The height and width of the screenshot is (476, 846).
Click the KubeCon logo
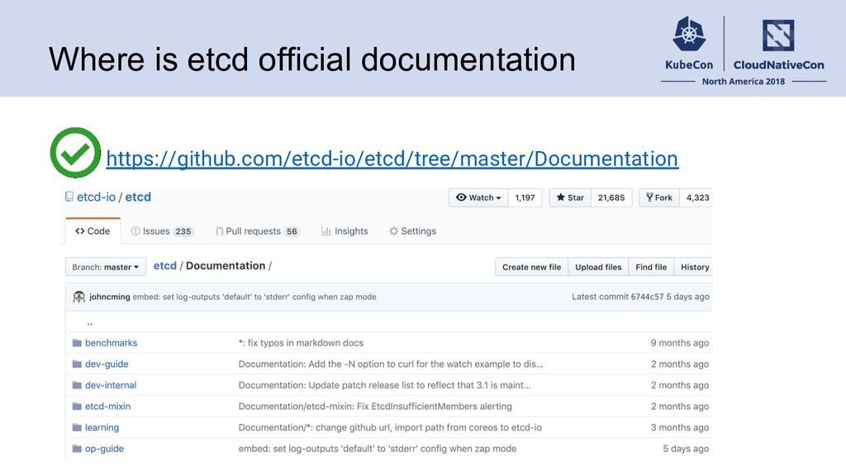(x=689, y=44)
